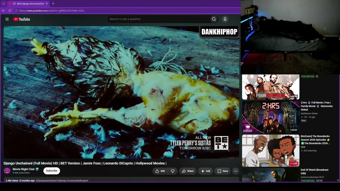
Task: Start voice search with the microphone
Action: click(225, 19)
